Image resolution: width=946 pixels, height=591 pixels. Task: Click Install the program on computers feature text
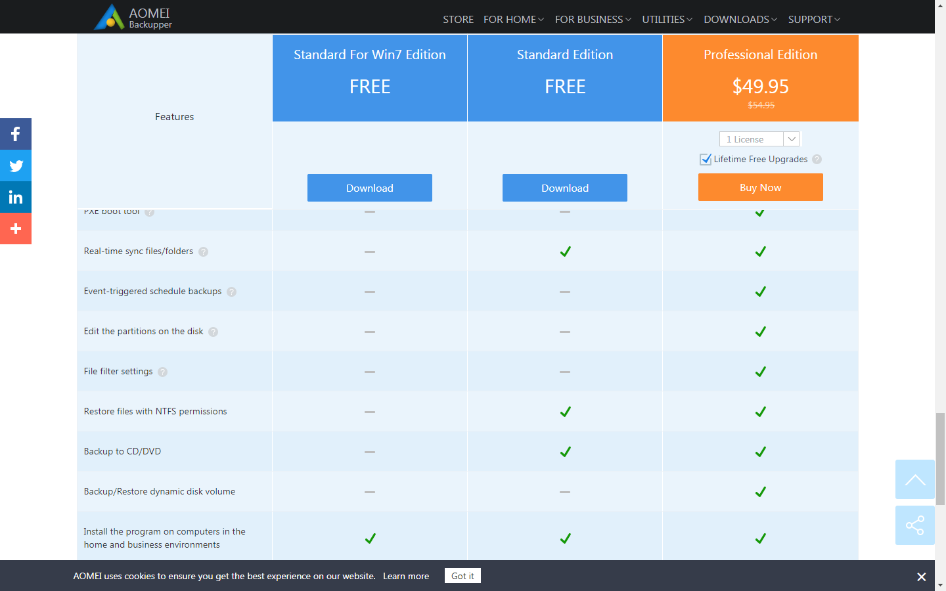click(164, 538)
